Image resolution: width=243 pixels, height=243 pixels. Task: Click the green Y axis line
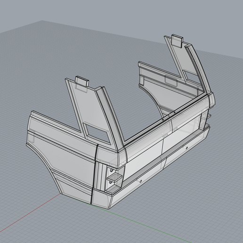[x=141, y=223]
